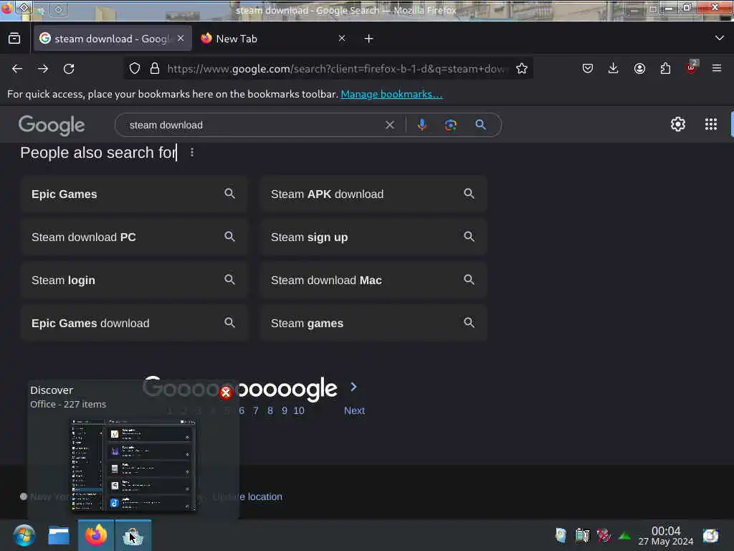Open the start menu launcher
The image size is (734, 551).
click(24, 535)
